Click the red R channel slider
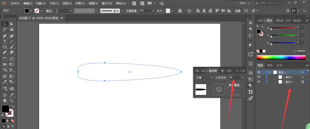Viewport: 310px width, 129px height. click(282, 28)
